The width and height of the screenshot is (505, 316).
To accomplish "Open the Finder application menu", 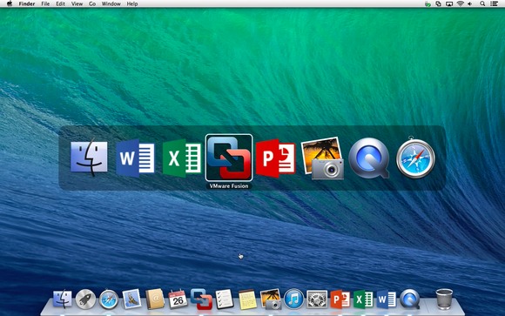I will click(x=27, y=3).
